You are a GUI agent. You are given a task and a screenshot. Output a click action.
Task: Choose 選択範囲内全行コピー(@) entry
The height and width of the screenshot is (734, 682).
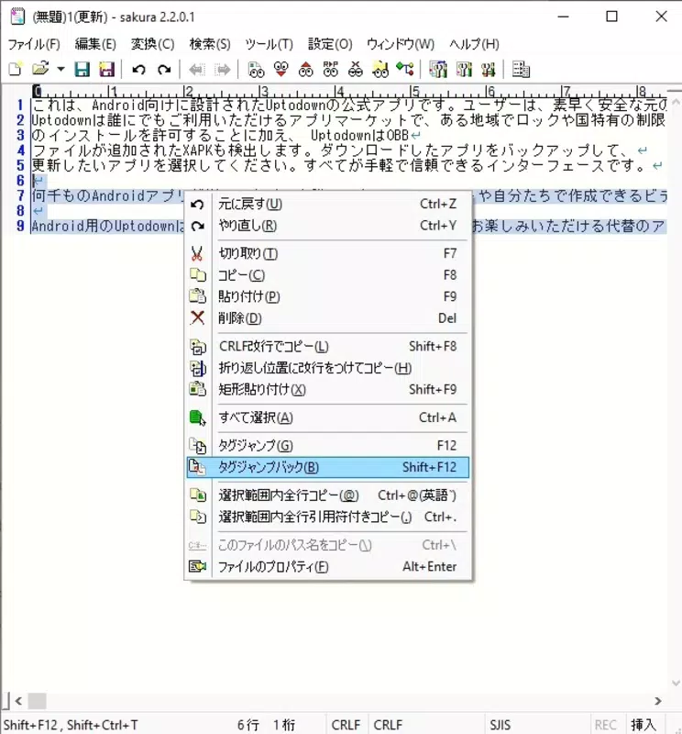tap(327, 495)
